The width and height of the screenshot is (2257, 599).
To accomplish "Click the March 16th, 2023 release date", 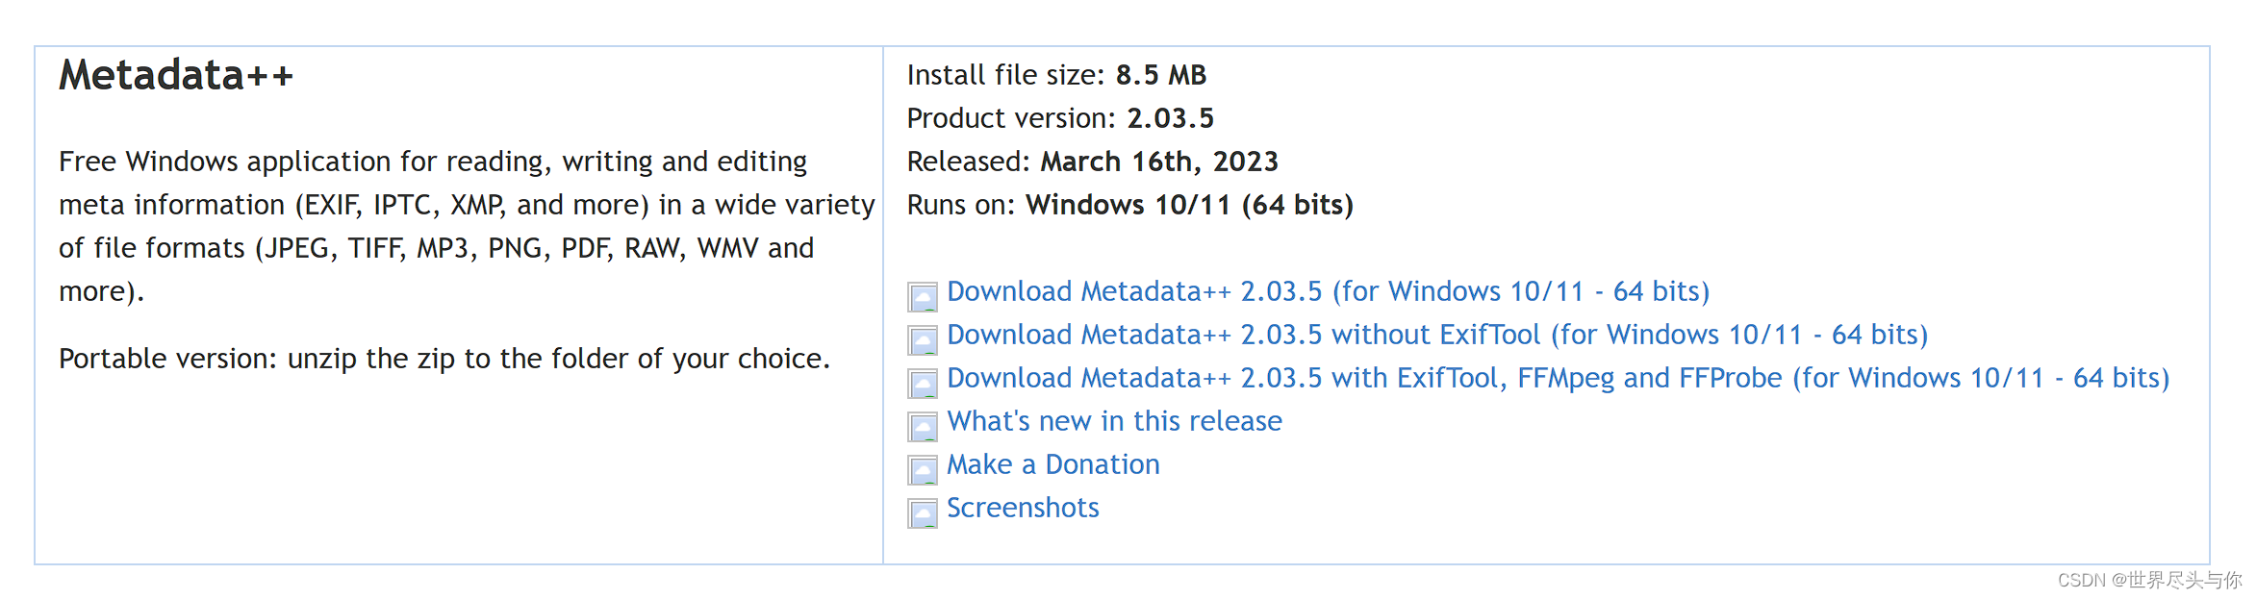I will pyautogui.click(x=1159, y=162).
